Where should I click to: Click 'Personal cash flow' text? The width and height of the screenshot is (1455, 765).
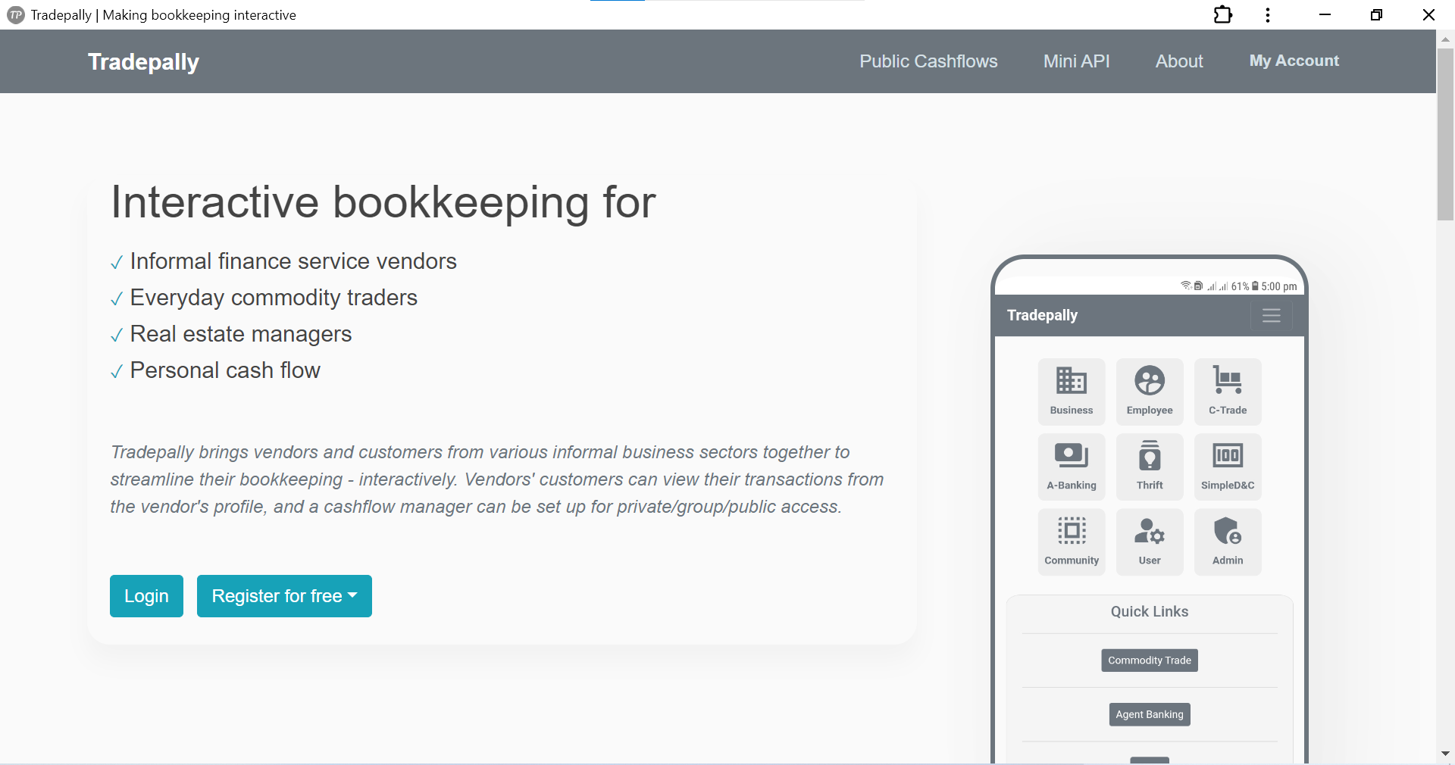[225, 370]
